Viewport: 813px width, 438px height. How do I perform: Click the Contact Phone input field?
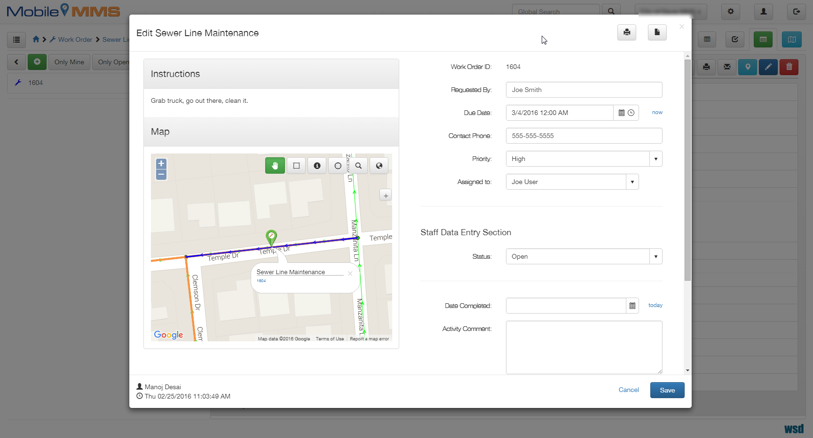click(x=584, y=136)
